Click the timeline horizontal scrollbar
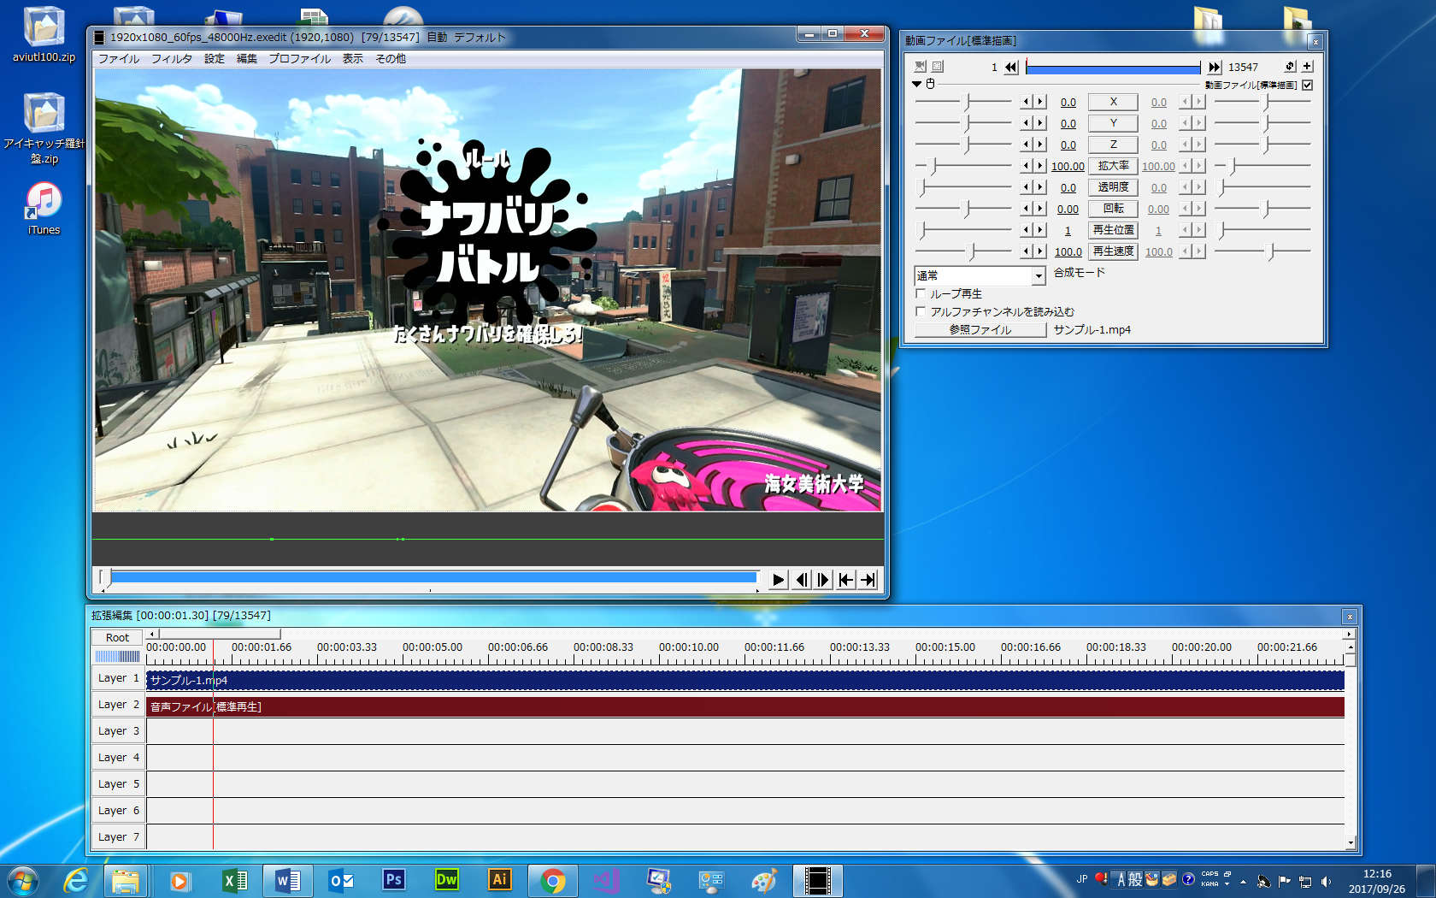Image resolution: width=1436 pixels, height=898 pixels. click(750, 634)
